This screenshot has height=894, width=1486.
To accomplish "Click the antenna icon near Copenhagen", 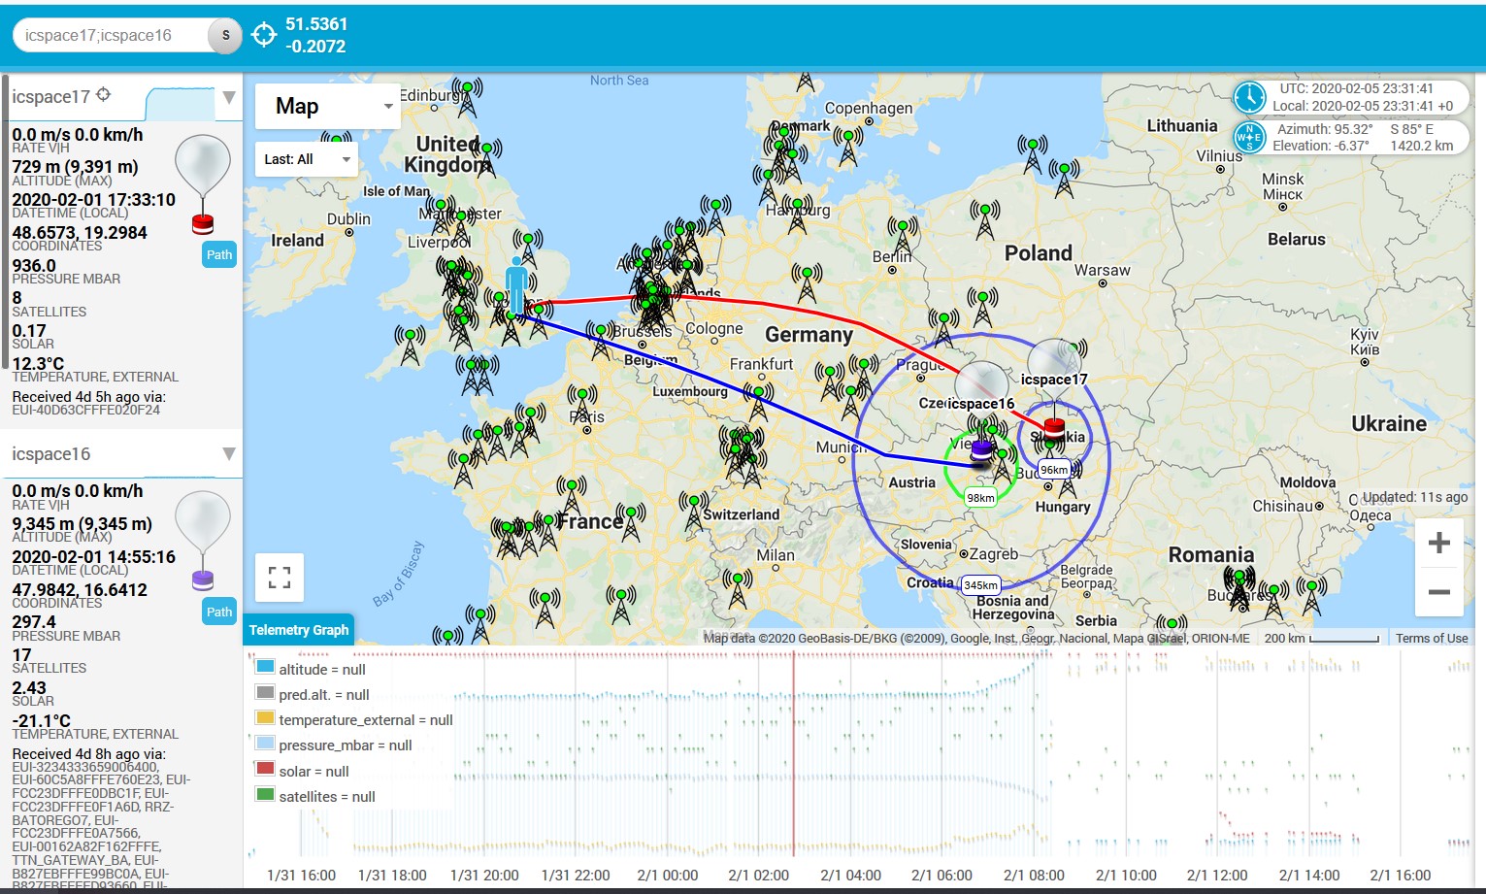I will click(x=849, y=146).
